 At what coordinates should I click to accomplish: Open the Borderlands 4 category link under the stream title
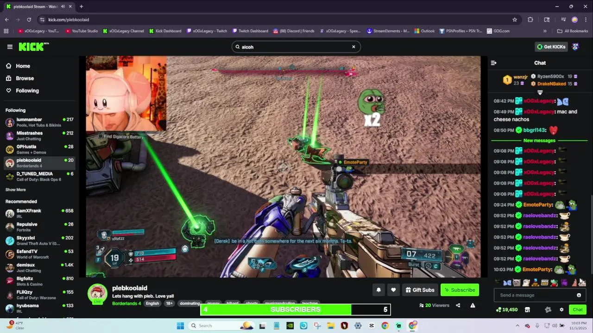(x=126, y=303)
